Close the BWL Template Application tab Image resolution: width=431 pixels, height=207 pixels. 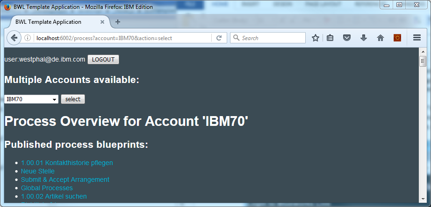tap(102, 22)
